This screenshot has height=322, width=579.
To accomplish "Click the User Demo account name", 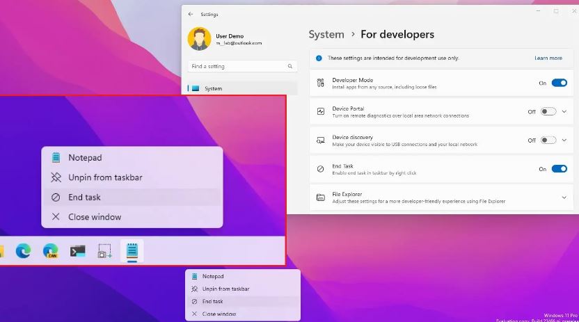I will pos(230,36).
